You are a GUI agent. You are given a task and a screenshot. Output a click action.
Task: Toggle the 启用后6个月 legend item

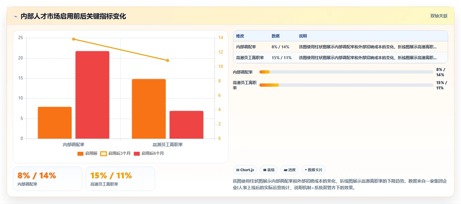click(x=149, y=153)
